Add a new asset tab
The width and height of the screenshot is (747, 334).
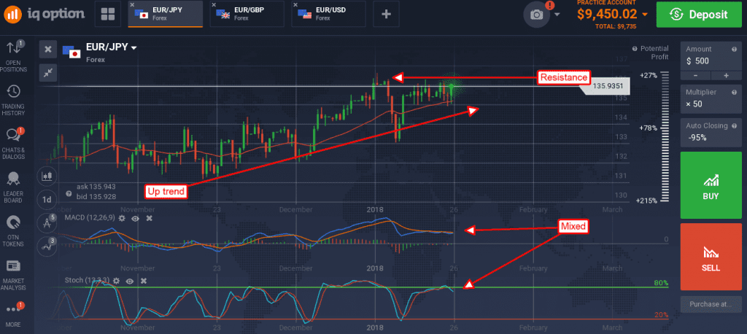click(387, 14)
